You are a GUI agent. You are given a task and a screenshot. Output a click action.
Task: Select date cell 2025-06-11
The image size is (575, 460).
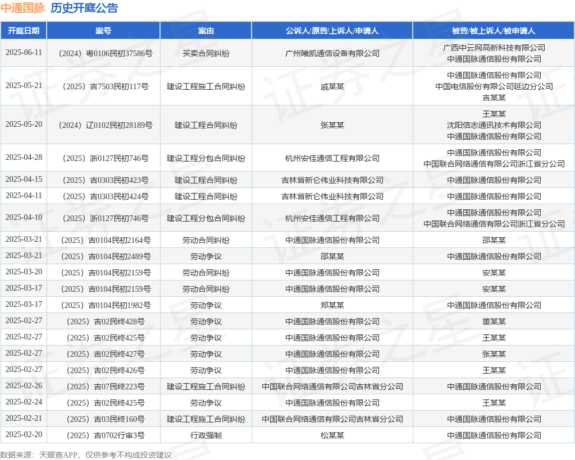coord(24,52)
